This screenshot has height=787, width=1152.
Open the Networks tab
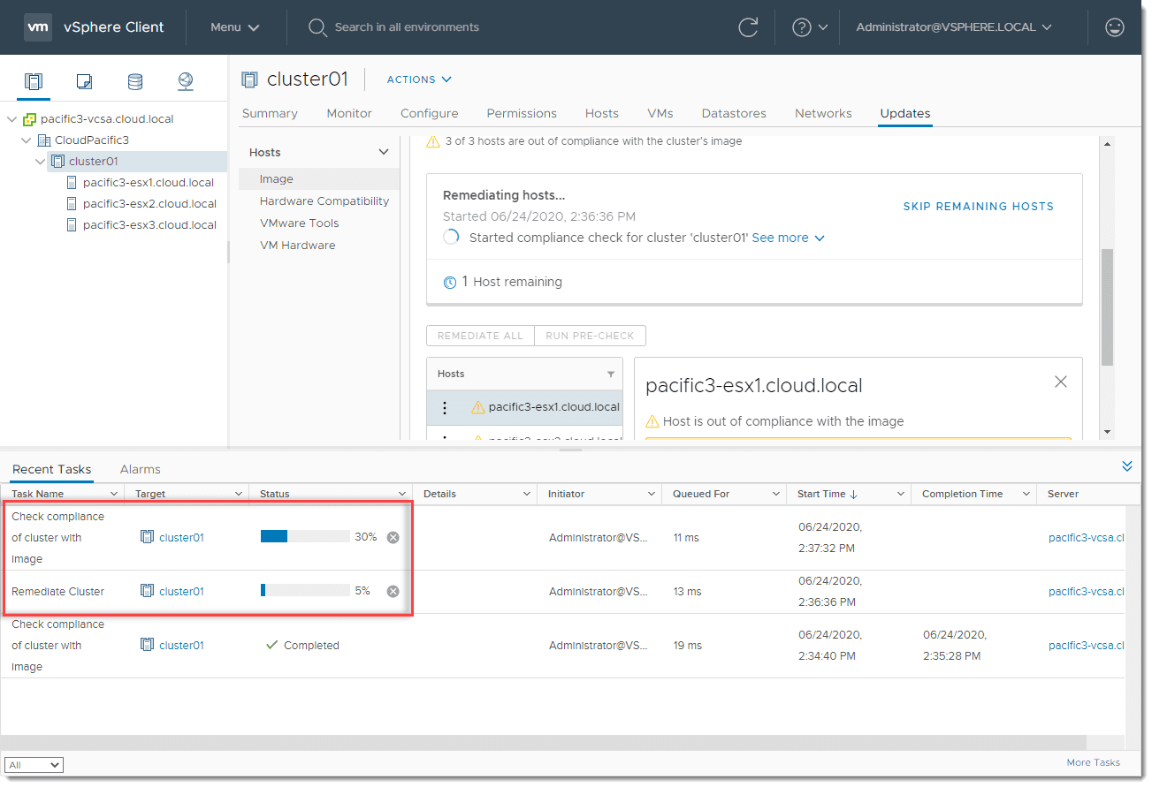pos(823,113)
